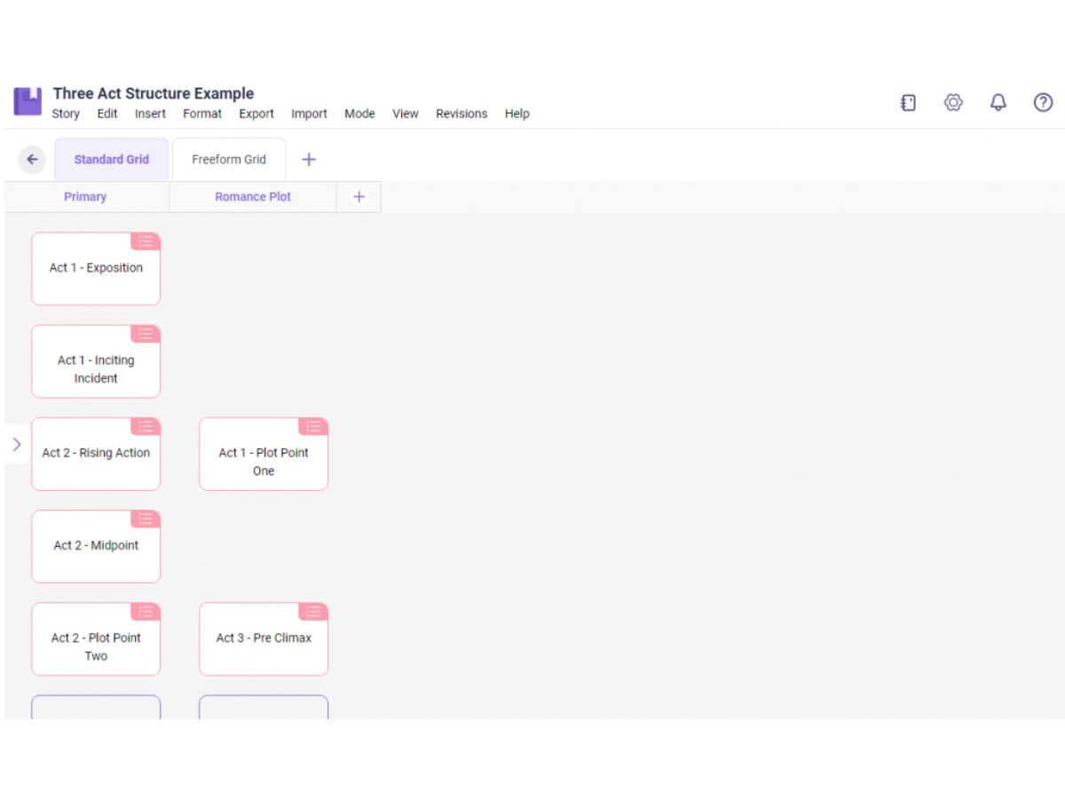The height and width of the screenshot is (799, 1065).
Task: Open list icon on Act 1 - Plot Point One card
Action: click(x=313, y=426)
